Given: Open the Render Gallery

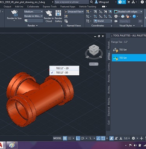Looking at the screenshot, I should pyautogui.click(x=58, y=16).
